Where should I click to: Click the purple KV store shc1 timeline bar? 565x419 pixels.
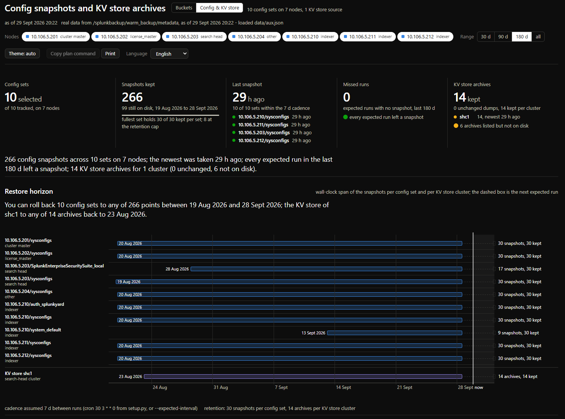(x=303, y=376)
